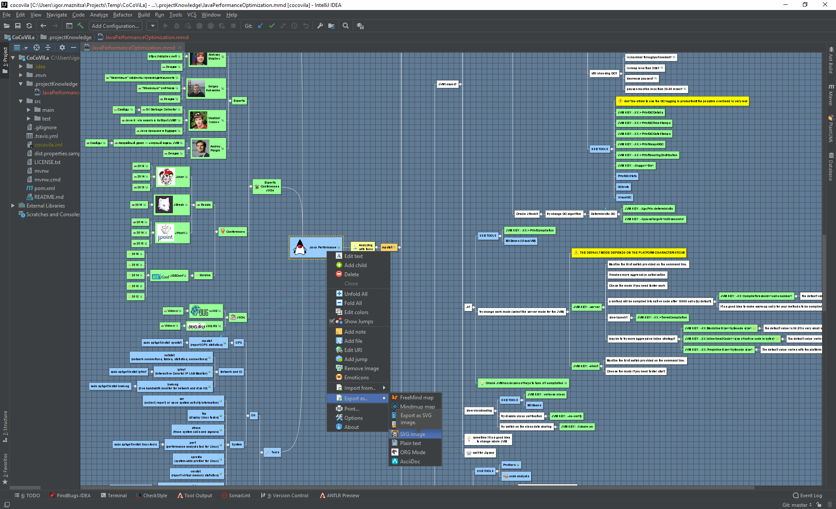The image size is (836, 509).
Task: Click the Synchronize refresh toolbar icon
Action: point(29,26)
